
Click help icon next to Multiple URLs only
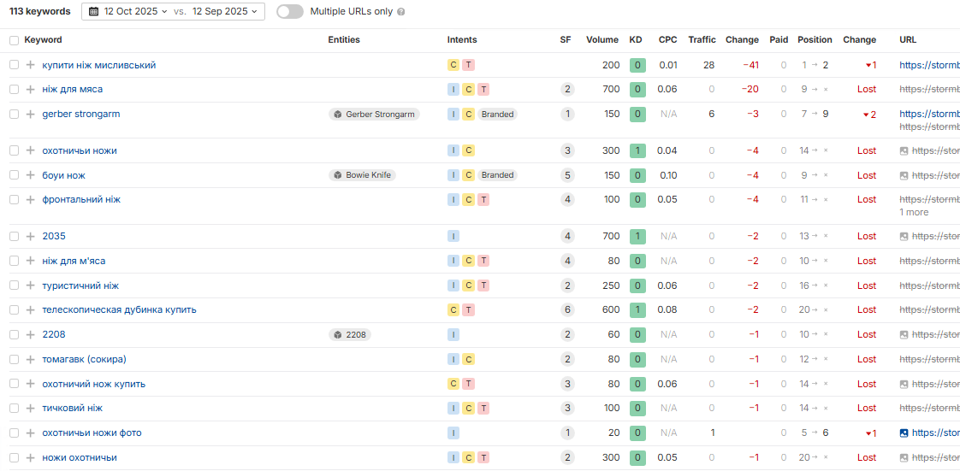coord(401,12)
